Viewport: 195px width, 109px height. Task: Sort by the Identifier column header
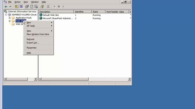[83, 12]
